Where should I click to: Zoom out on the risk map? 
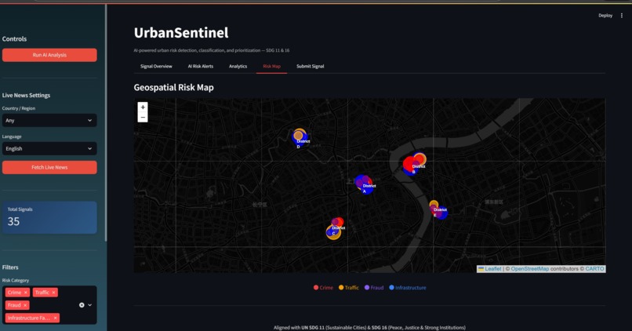click(x=143, y=118)
